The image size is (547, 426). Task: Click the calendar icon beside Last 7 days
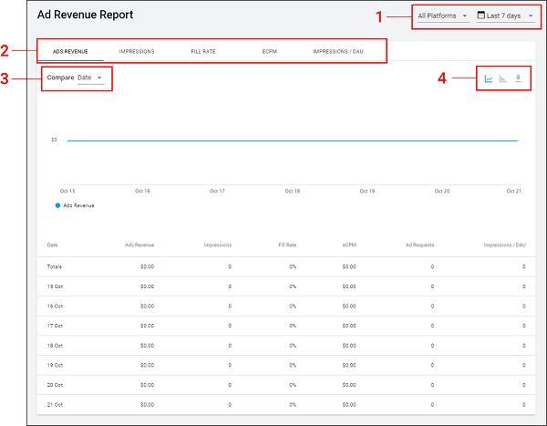click(x=481, y=16)
